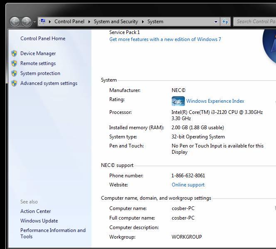Expand arrow after Control Panel breadcrumb
Image resolution: width=276 pixels, height=249 pixels.
89,22
